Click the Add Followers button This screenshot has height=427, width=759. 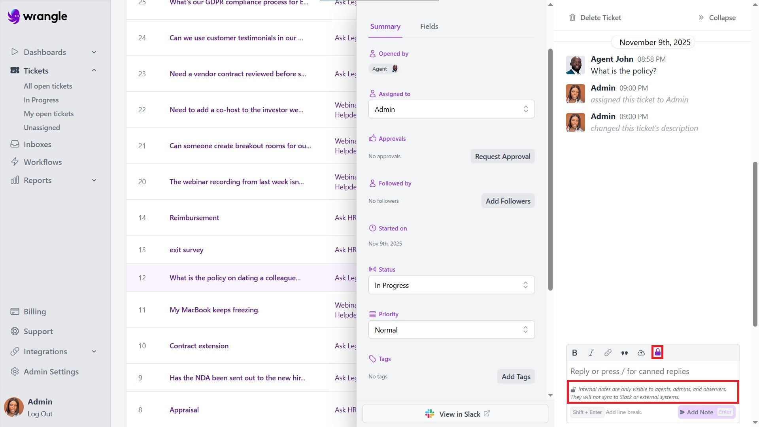coord(508,201)
